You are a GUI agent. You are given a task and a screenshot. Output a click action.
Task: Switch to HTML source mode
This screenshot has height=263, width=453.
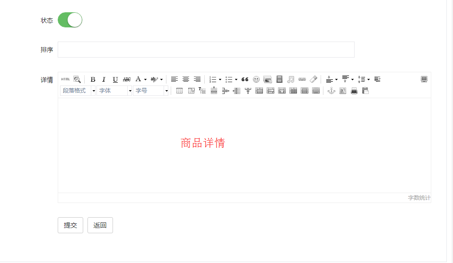coord(65,79)
